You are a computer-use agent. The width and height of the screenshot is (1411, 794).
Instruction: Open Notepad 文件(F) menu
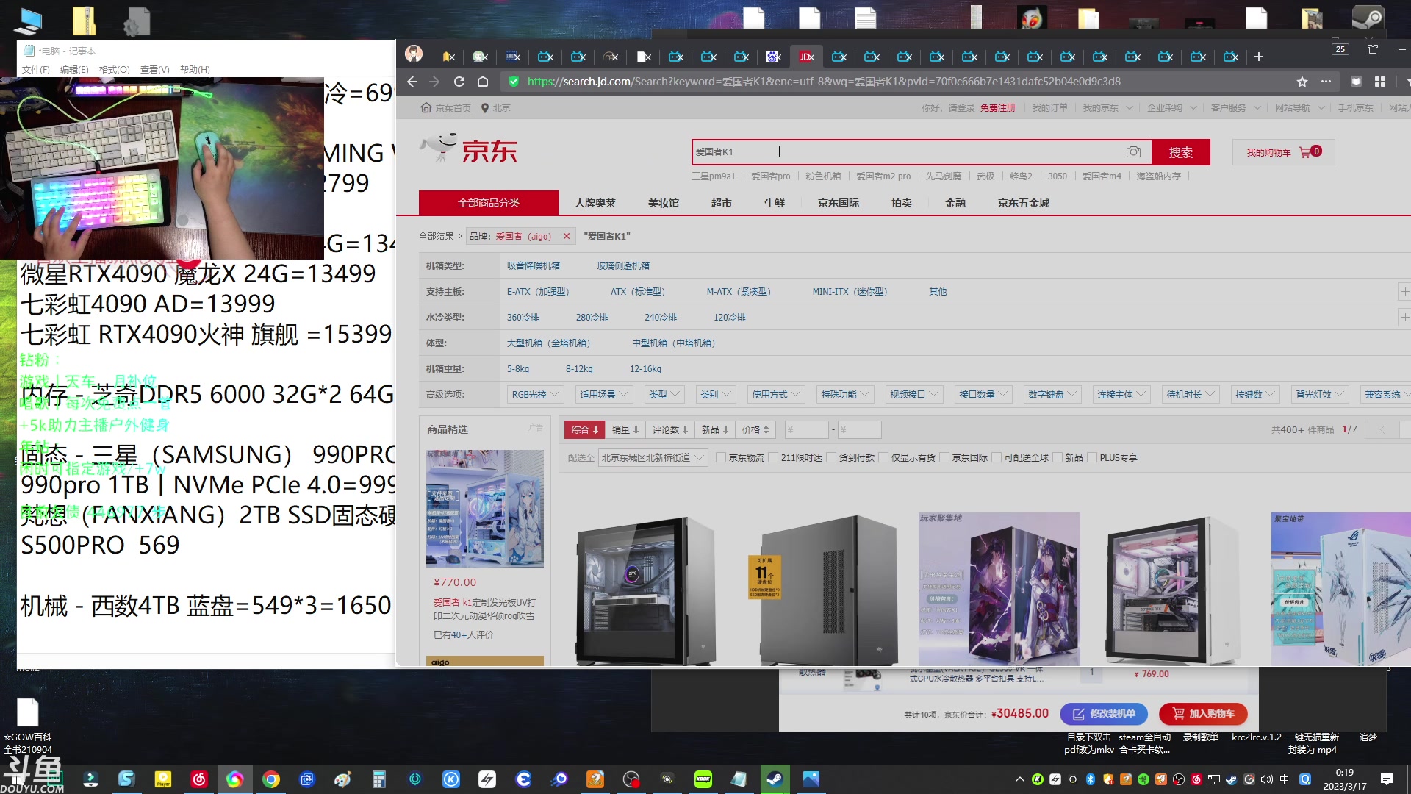click(x=35, y=70)
